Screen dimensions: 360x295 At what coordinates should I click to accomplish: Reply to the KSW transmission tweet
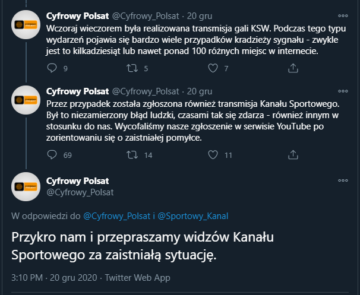click(x=52, y=68)
